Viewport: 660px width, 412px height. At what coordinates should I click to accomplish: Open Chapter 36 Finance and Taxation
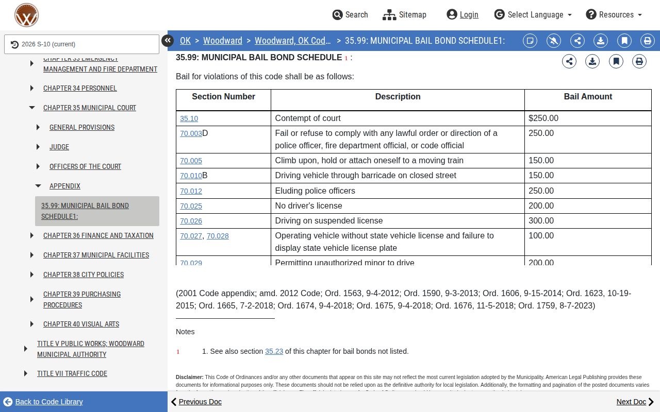coord(98,235)
